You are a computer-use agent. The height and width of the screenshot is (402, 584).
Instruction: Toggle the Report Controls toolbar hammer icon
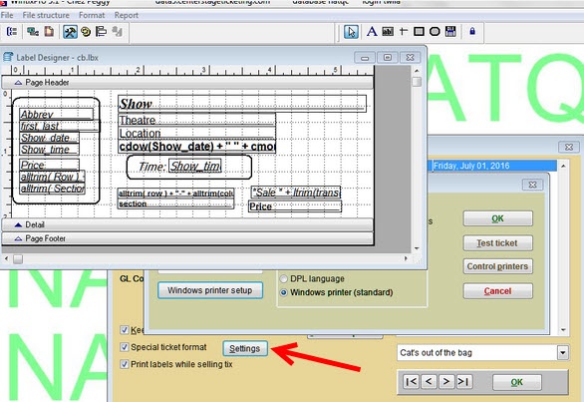(x=70, y=32)
